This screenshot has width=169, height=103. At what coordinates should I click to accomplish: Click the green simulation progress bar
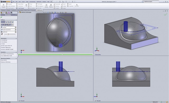click(55, 54)
